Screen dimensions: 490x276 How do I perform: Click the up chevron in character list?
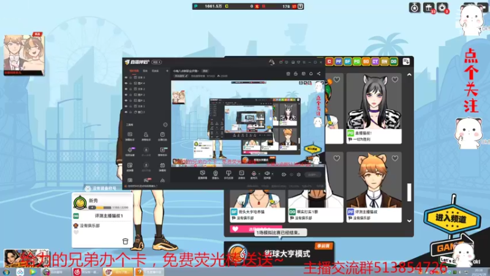409,75
